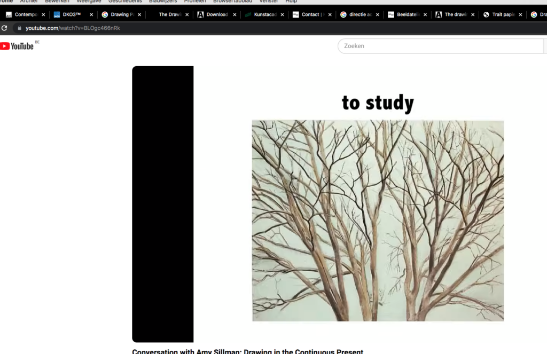This screenshot has width=547, height=354.
Task: Click the Google favicon on Drawing P tab
Action: coord(105,14)
